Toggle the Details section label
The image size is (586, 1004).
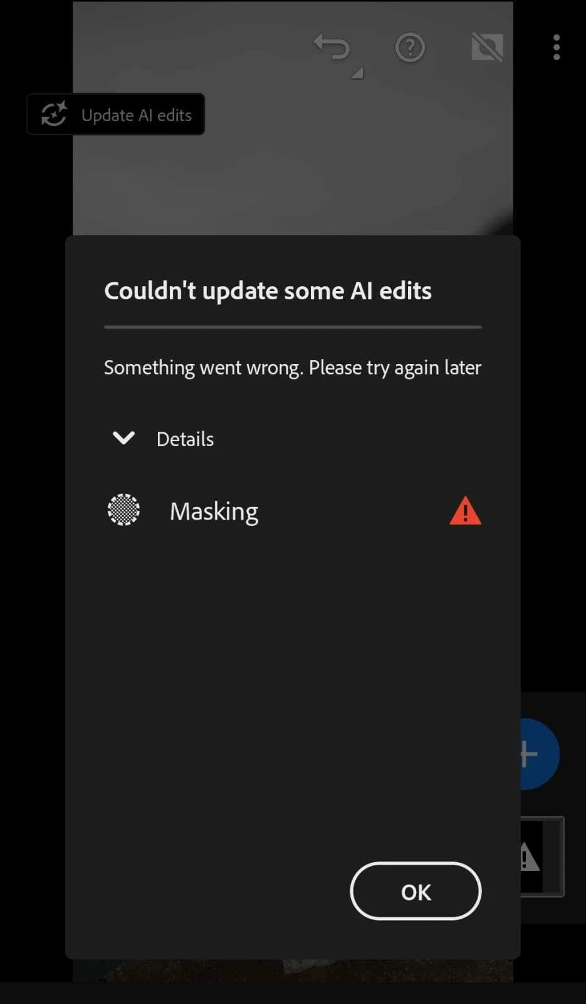[185, 439]
